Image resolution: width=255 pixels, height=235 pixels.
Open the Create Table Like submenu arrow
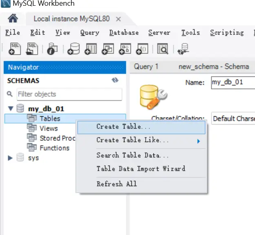(198, 141)
